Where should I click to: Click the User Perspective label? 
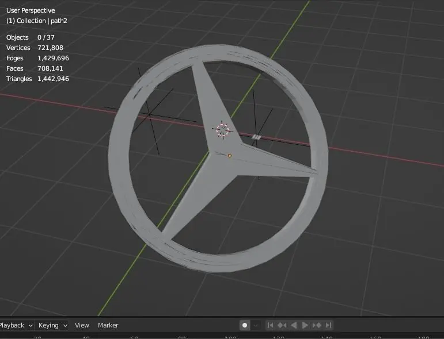pyautogui.click(x=31, y=10)
